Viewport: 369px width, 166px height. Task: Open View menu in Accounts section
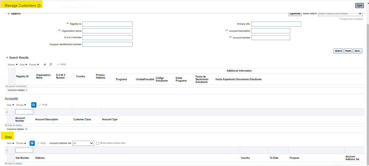[x=11, y=105]
